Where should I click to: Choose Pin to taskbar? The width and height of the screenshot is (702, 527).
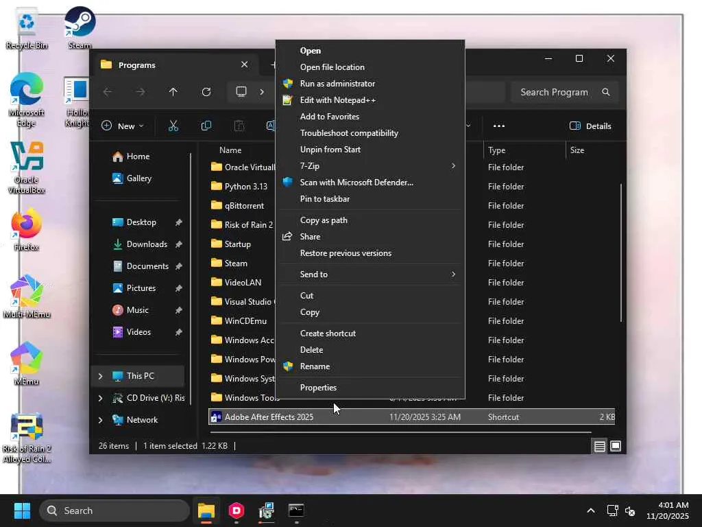coord(371,199)
